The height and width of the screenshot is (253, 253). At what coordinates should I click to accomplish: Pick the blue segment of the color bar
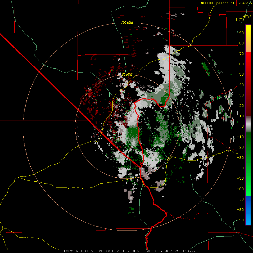click(248, 210)
